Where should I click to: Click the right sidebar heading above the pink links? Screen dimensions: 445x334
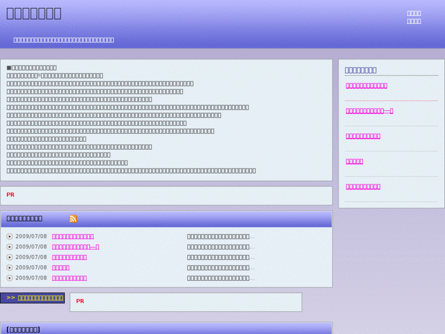pos(361,70)
